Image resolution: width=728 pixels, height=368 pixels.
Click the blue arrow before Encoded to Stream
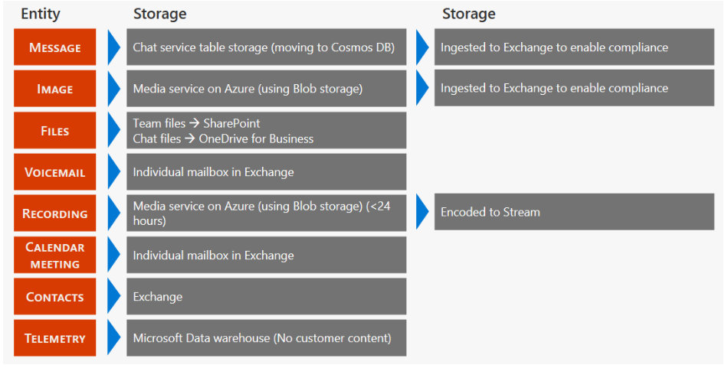click(x=421, y=212)
